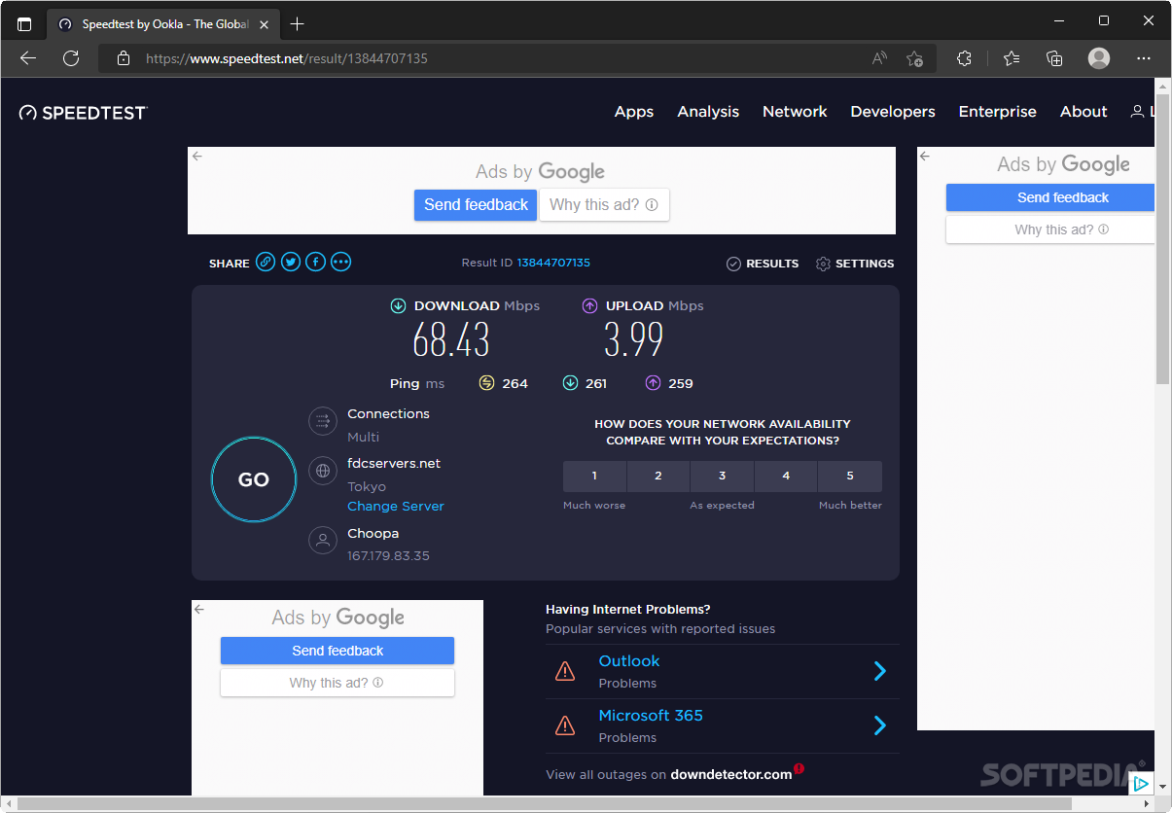Add this page to favorites star
Viewport: 1172px width, 813px height.
(914, 58)
